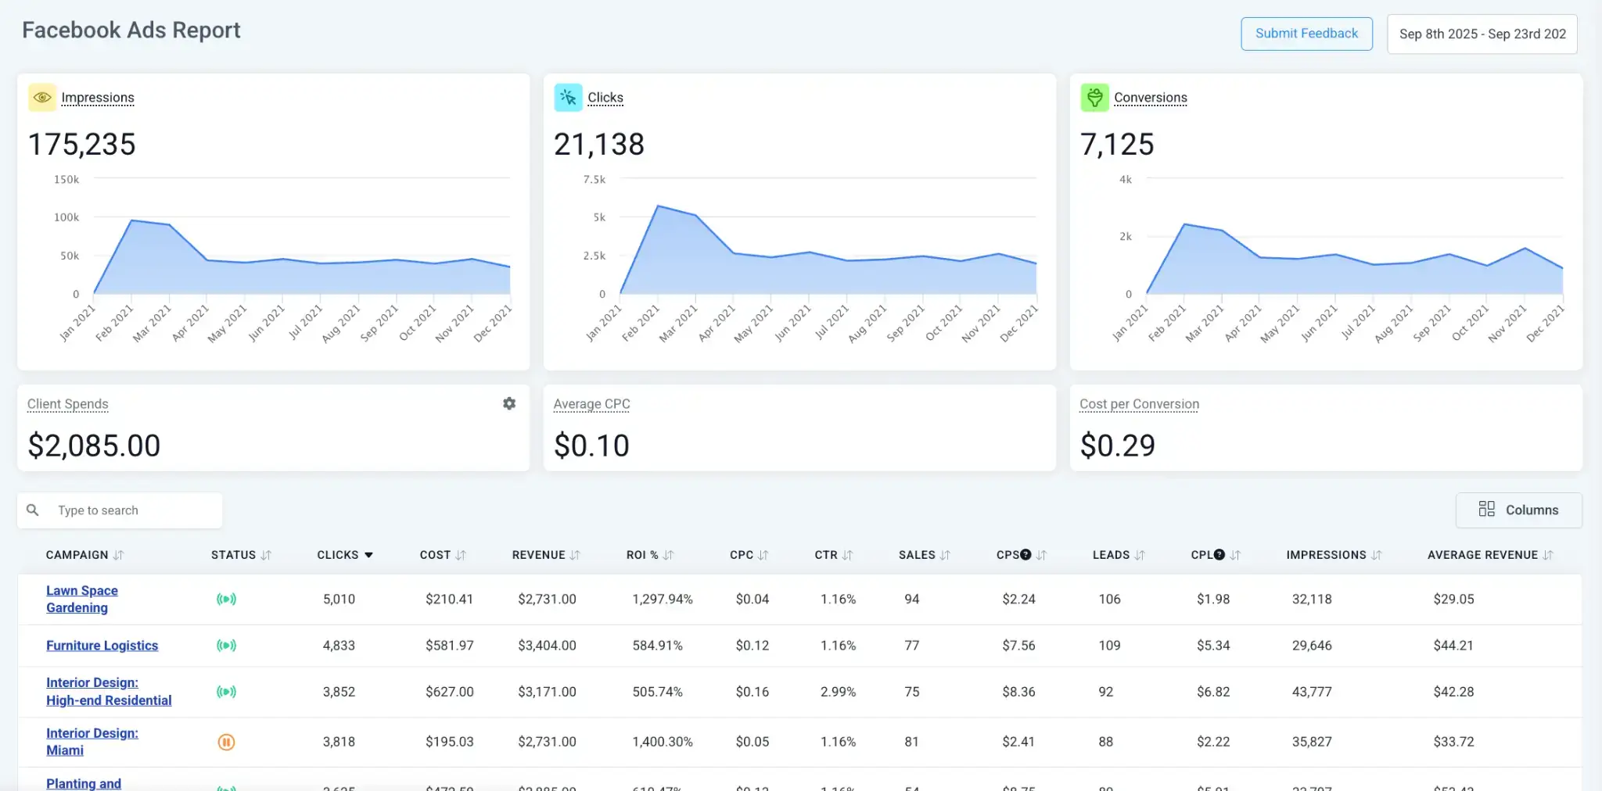Viewport: 1602px width, 791px height.
Task: Click the Conversions funnel icon
Action: pos(1094,98)
